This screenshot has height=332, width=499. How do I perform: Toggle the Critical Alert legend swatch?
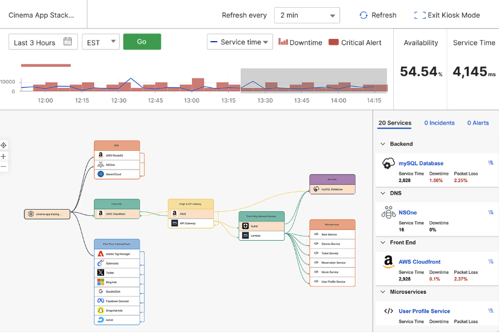[334, 42]
